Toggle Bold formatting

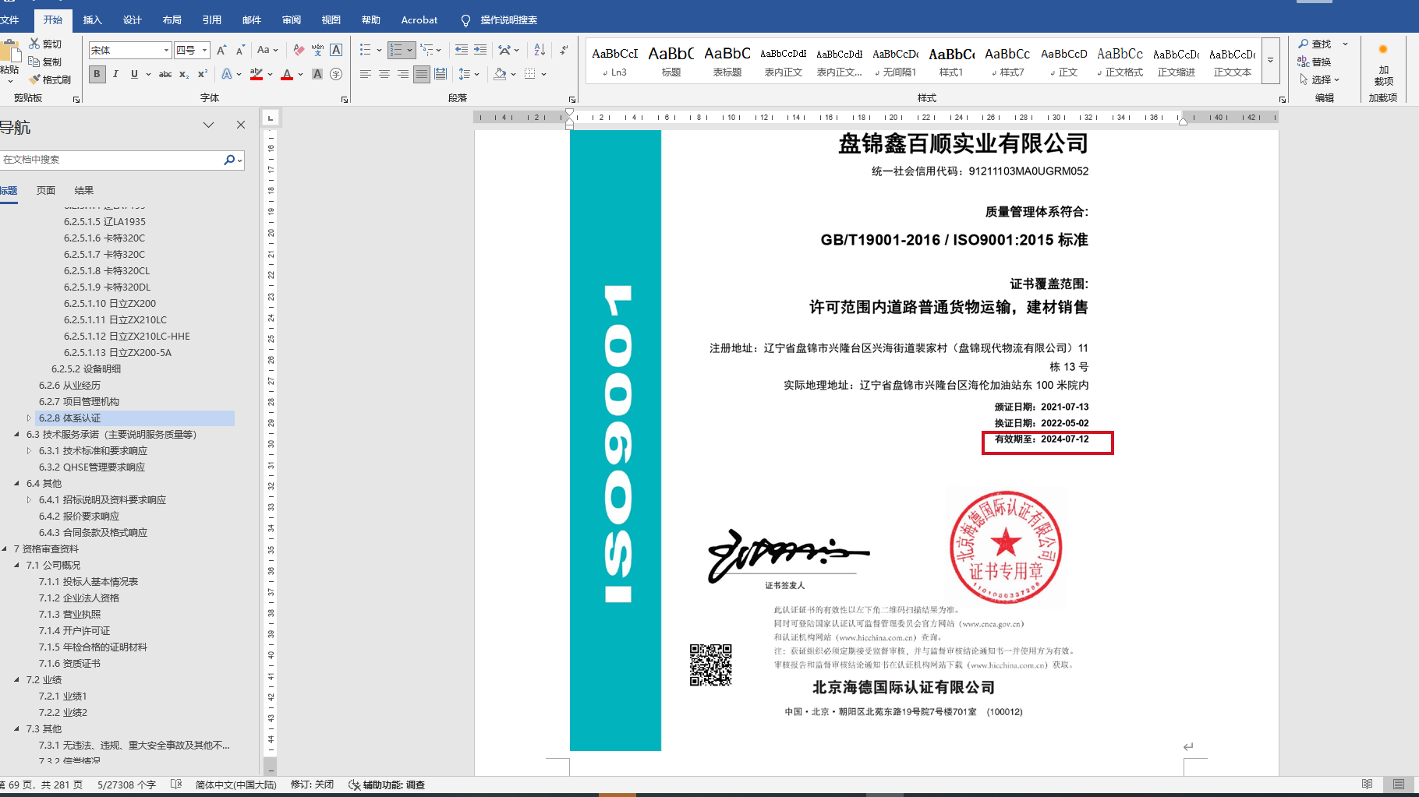(97, 75)
